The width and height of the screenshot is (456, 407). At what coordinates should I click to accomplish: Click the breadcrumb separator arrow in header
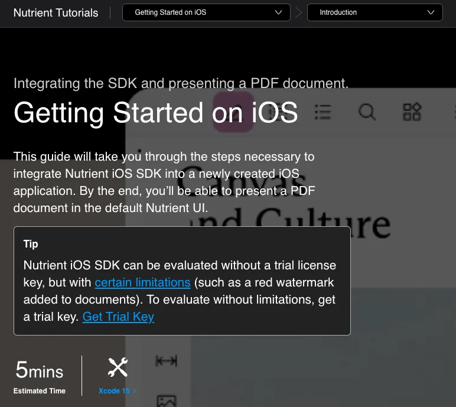[x=299, y=12]
